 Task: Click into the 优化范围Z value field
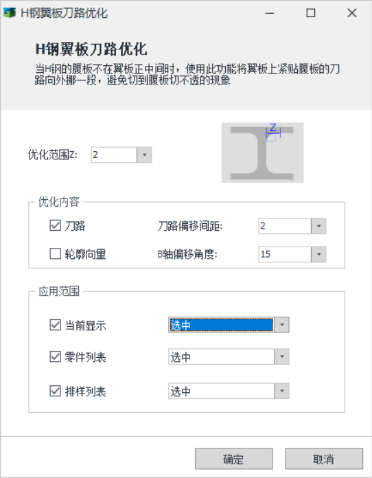tap(114, 155)
